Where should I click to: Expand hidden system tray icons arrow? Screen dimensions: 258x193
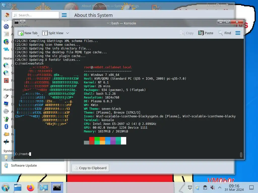click(x=220, y=187)
